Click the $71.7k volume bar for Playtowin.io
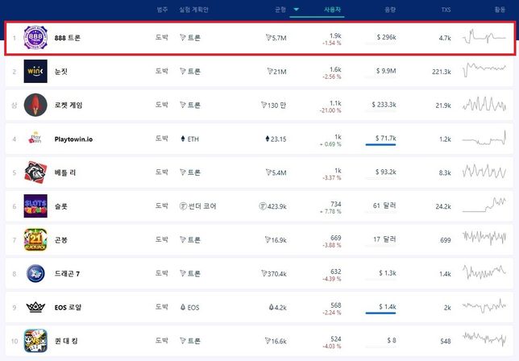The height and width of the screenshot is (361, 519). click(380, 145)
